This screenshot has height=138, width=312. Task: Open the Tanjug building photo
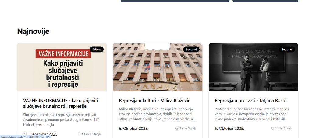point(158,67)
